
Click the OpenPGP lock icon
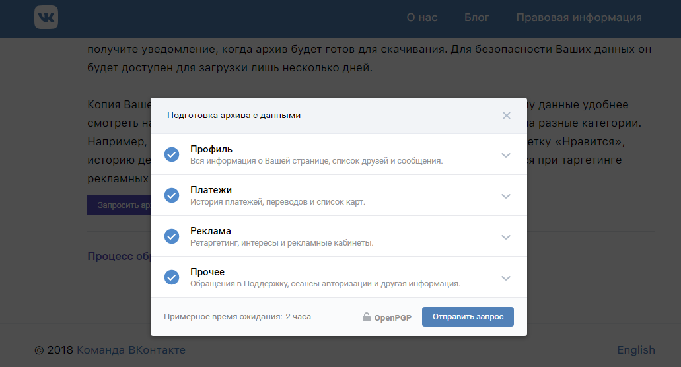tap(367, 317)
